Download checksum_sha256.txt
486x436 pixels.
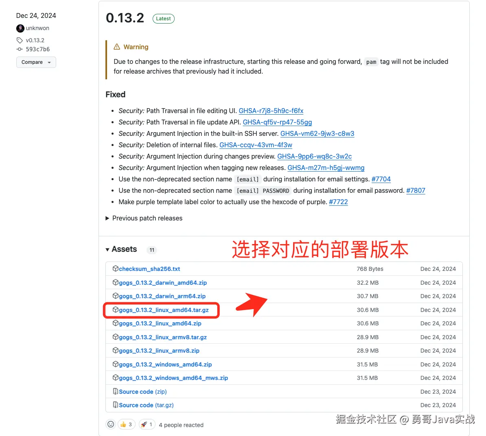tap(149, 269)
